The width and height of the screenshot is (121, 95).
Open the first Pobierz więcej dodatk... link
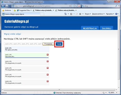pyautogui.click(x=43, y=10)
